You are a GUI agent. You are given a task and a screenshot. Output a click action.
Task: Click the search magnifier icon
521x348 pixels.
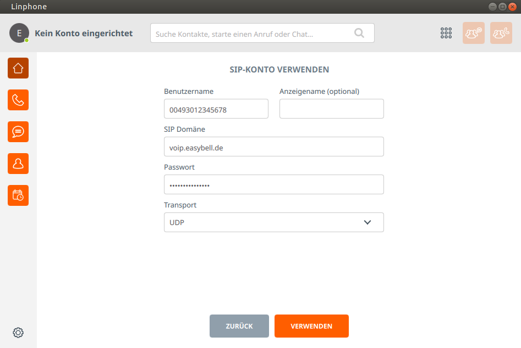(x=359, y=33)
